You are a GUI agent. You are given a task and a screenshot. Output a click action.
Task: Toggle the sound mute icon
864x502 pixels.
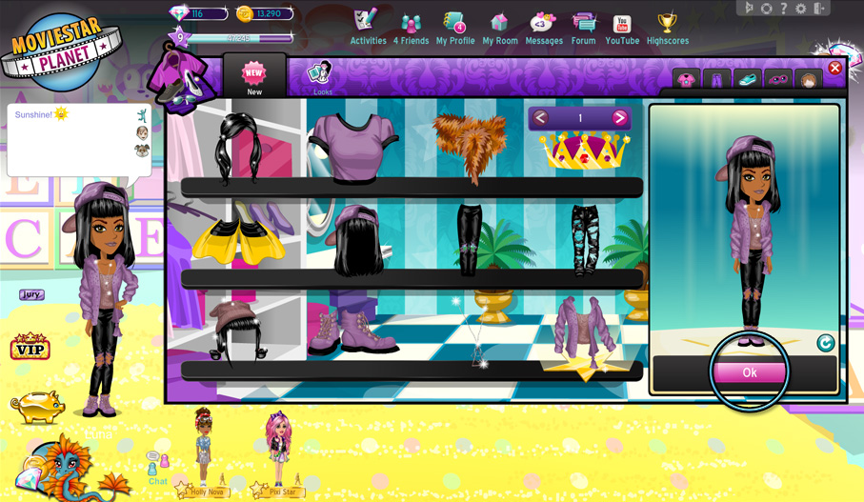click(749, 9)
